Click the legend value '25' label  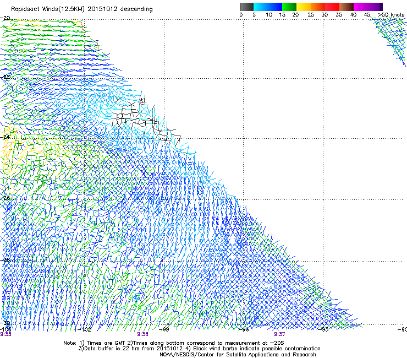(311, 14)
